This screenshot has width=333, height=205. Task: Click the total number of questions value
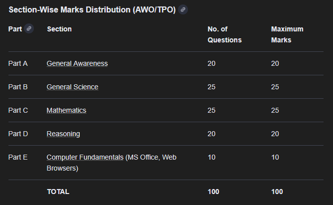[x=213, y=192]
